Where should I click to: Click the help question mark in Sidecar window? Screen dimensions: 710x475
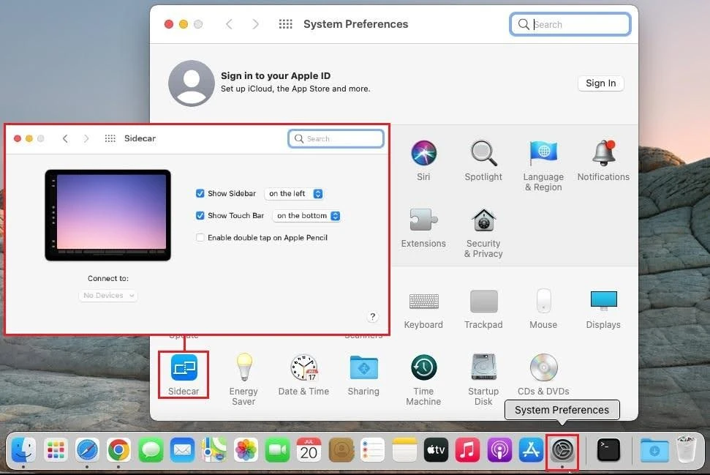[373, 316]
